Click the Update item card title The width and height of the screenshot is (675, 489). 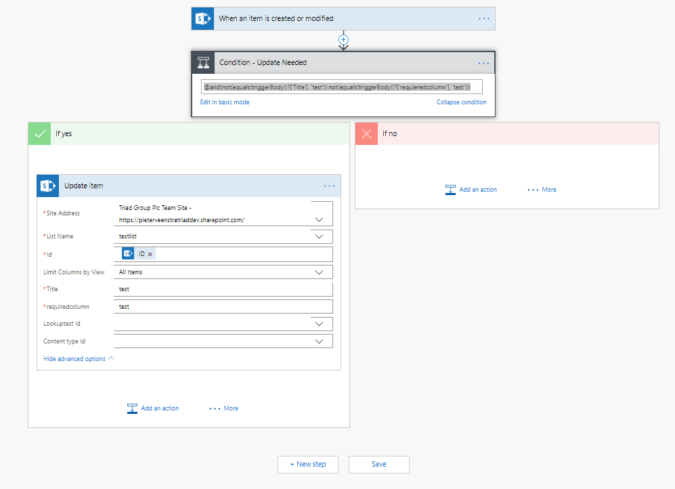coord(83,186)
